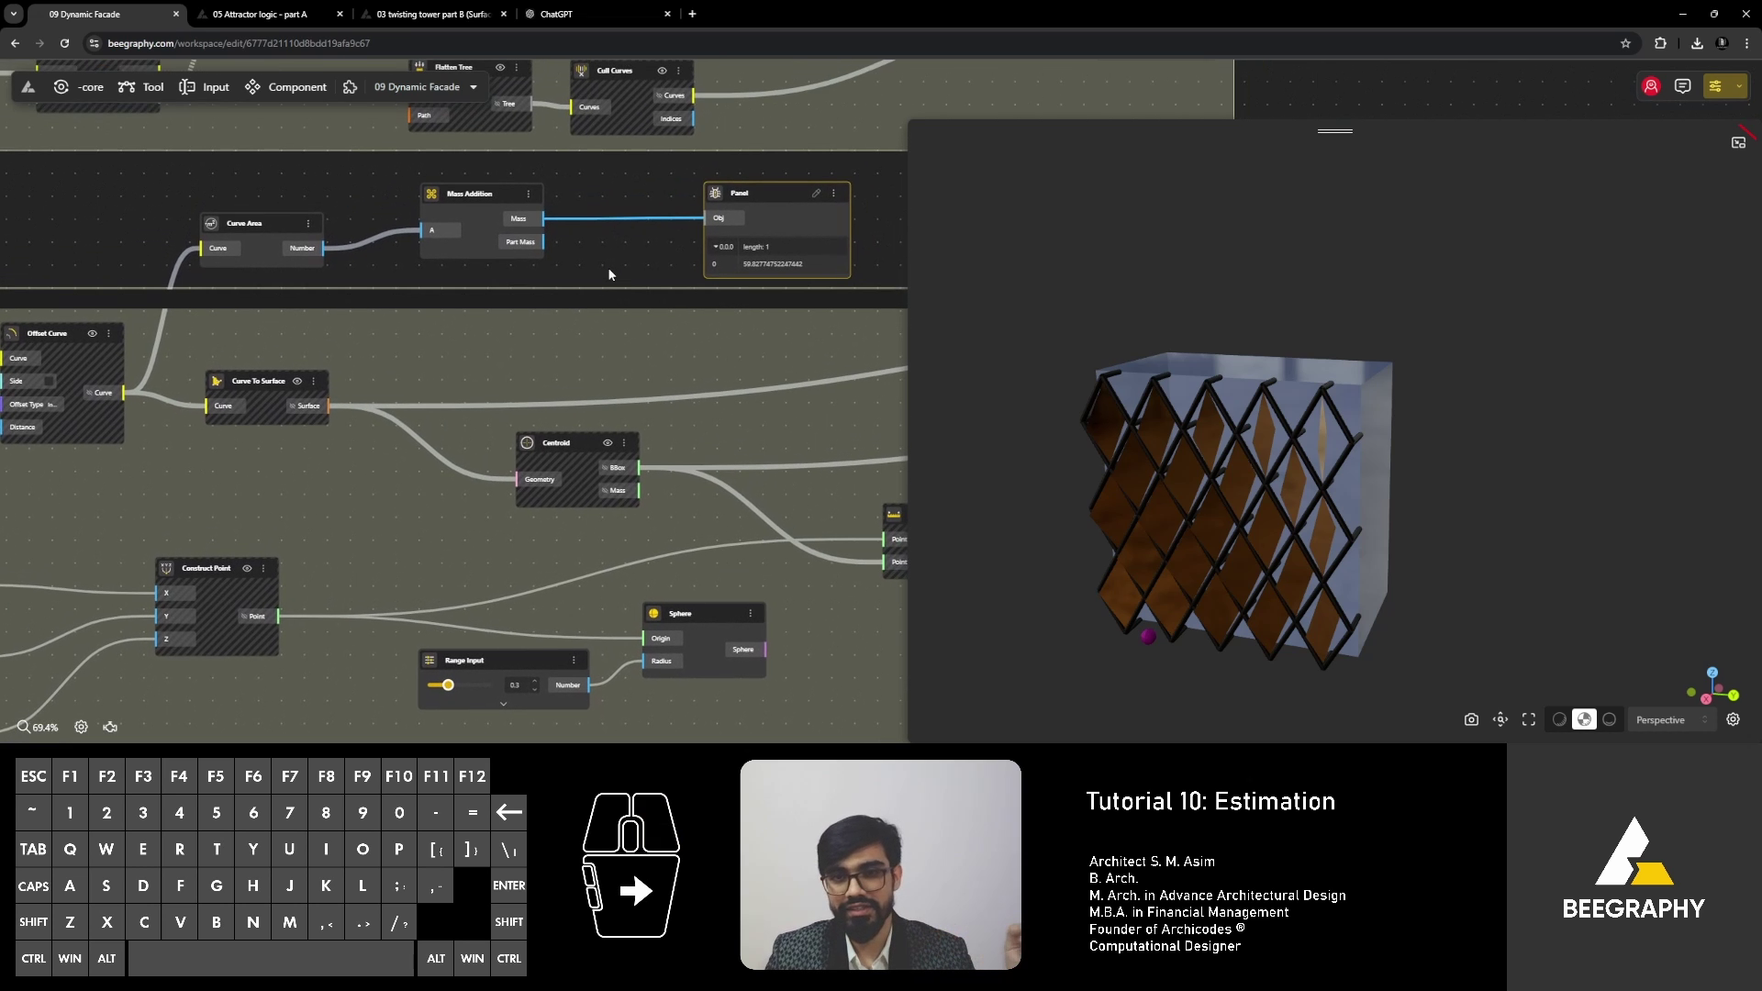Click the icon right of the canvas settings gear

click(110, 727)
